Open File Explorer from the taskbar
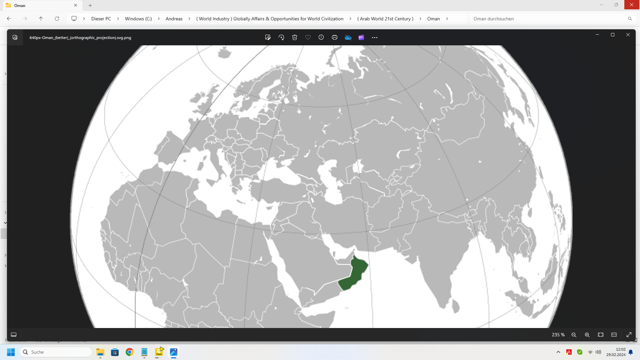Viewport: 640px width, 360px height. [x=100, y=352]
